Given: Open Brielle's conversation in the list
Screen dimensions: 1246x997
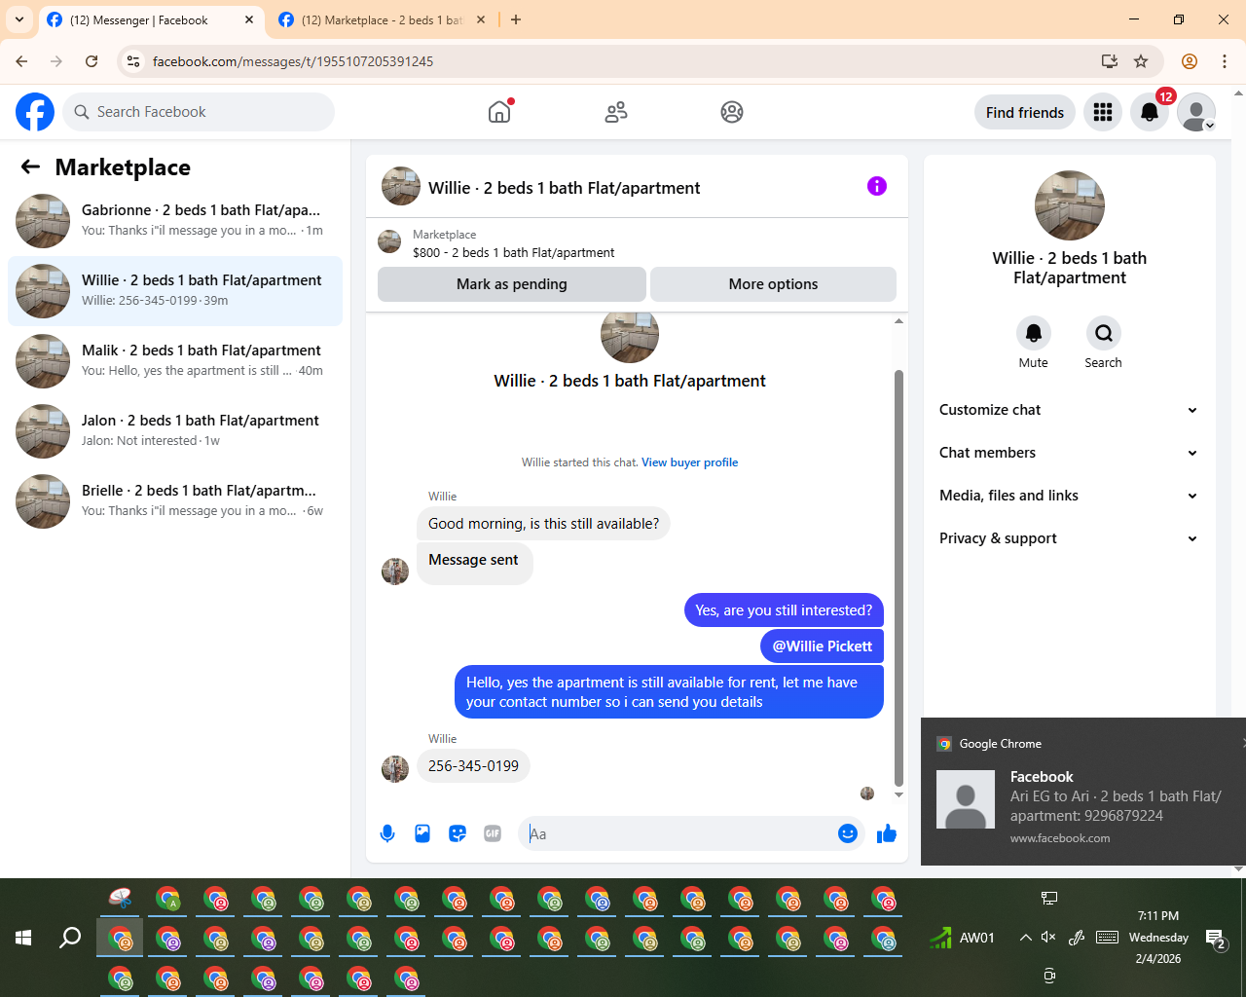Looking at the screenshot, I should click(x=175, y=501).
